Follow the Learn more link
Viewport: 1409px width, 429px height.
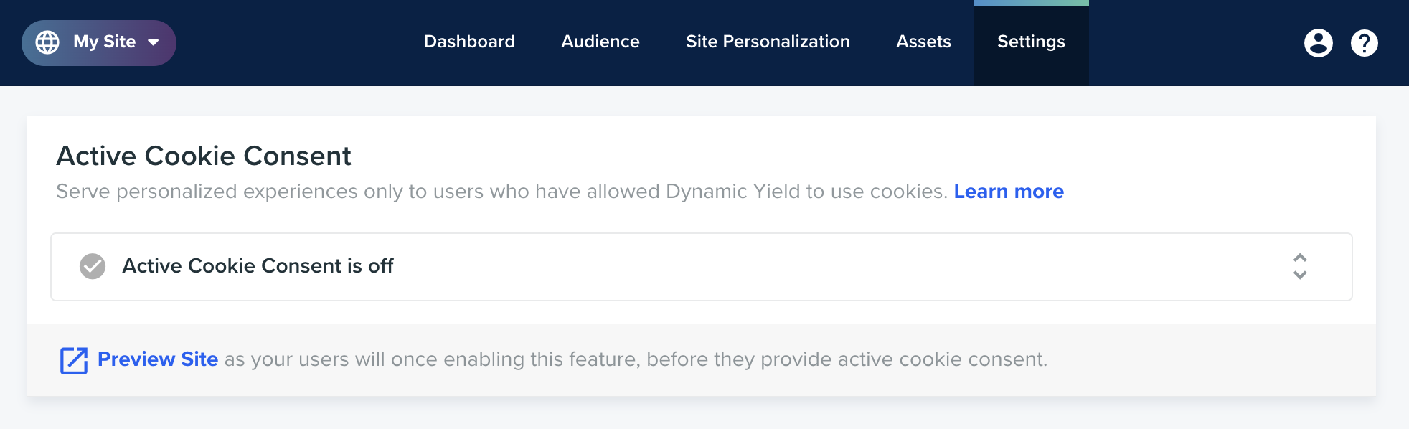point(1009,192)
